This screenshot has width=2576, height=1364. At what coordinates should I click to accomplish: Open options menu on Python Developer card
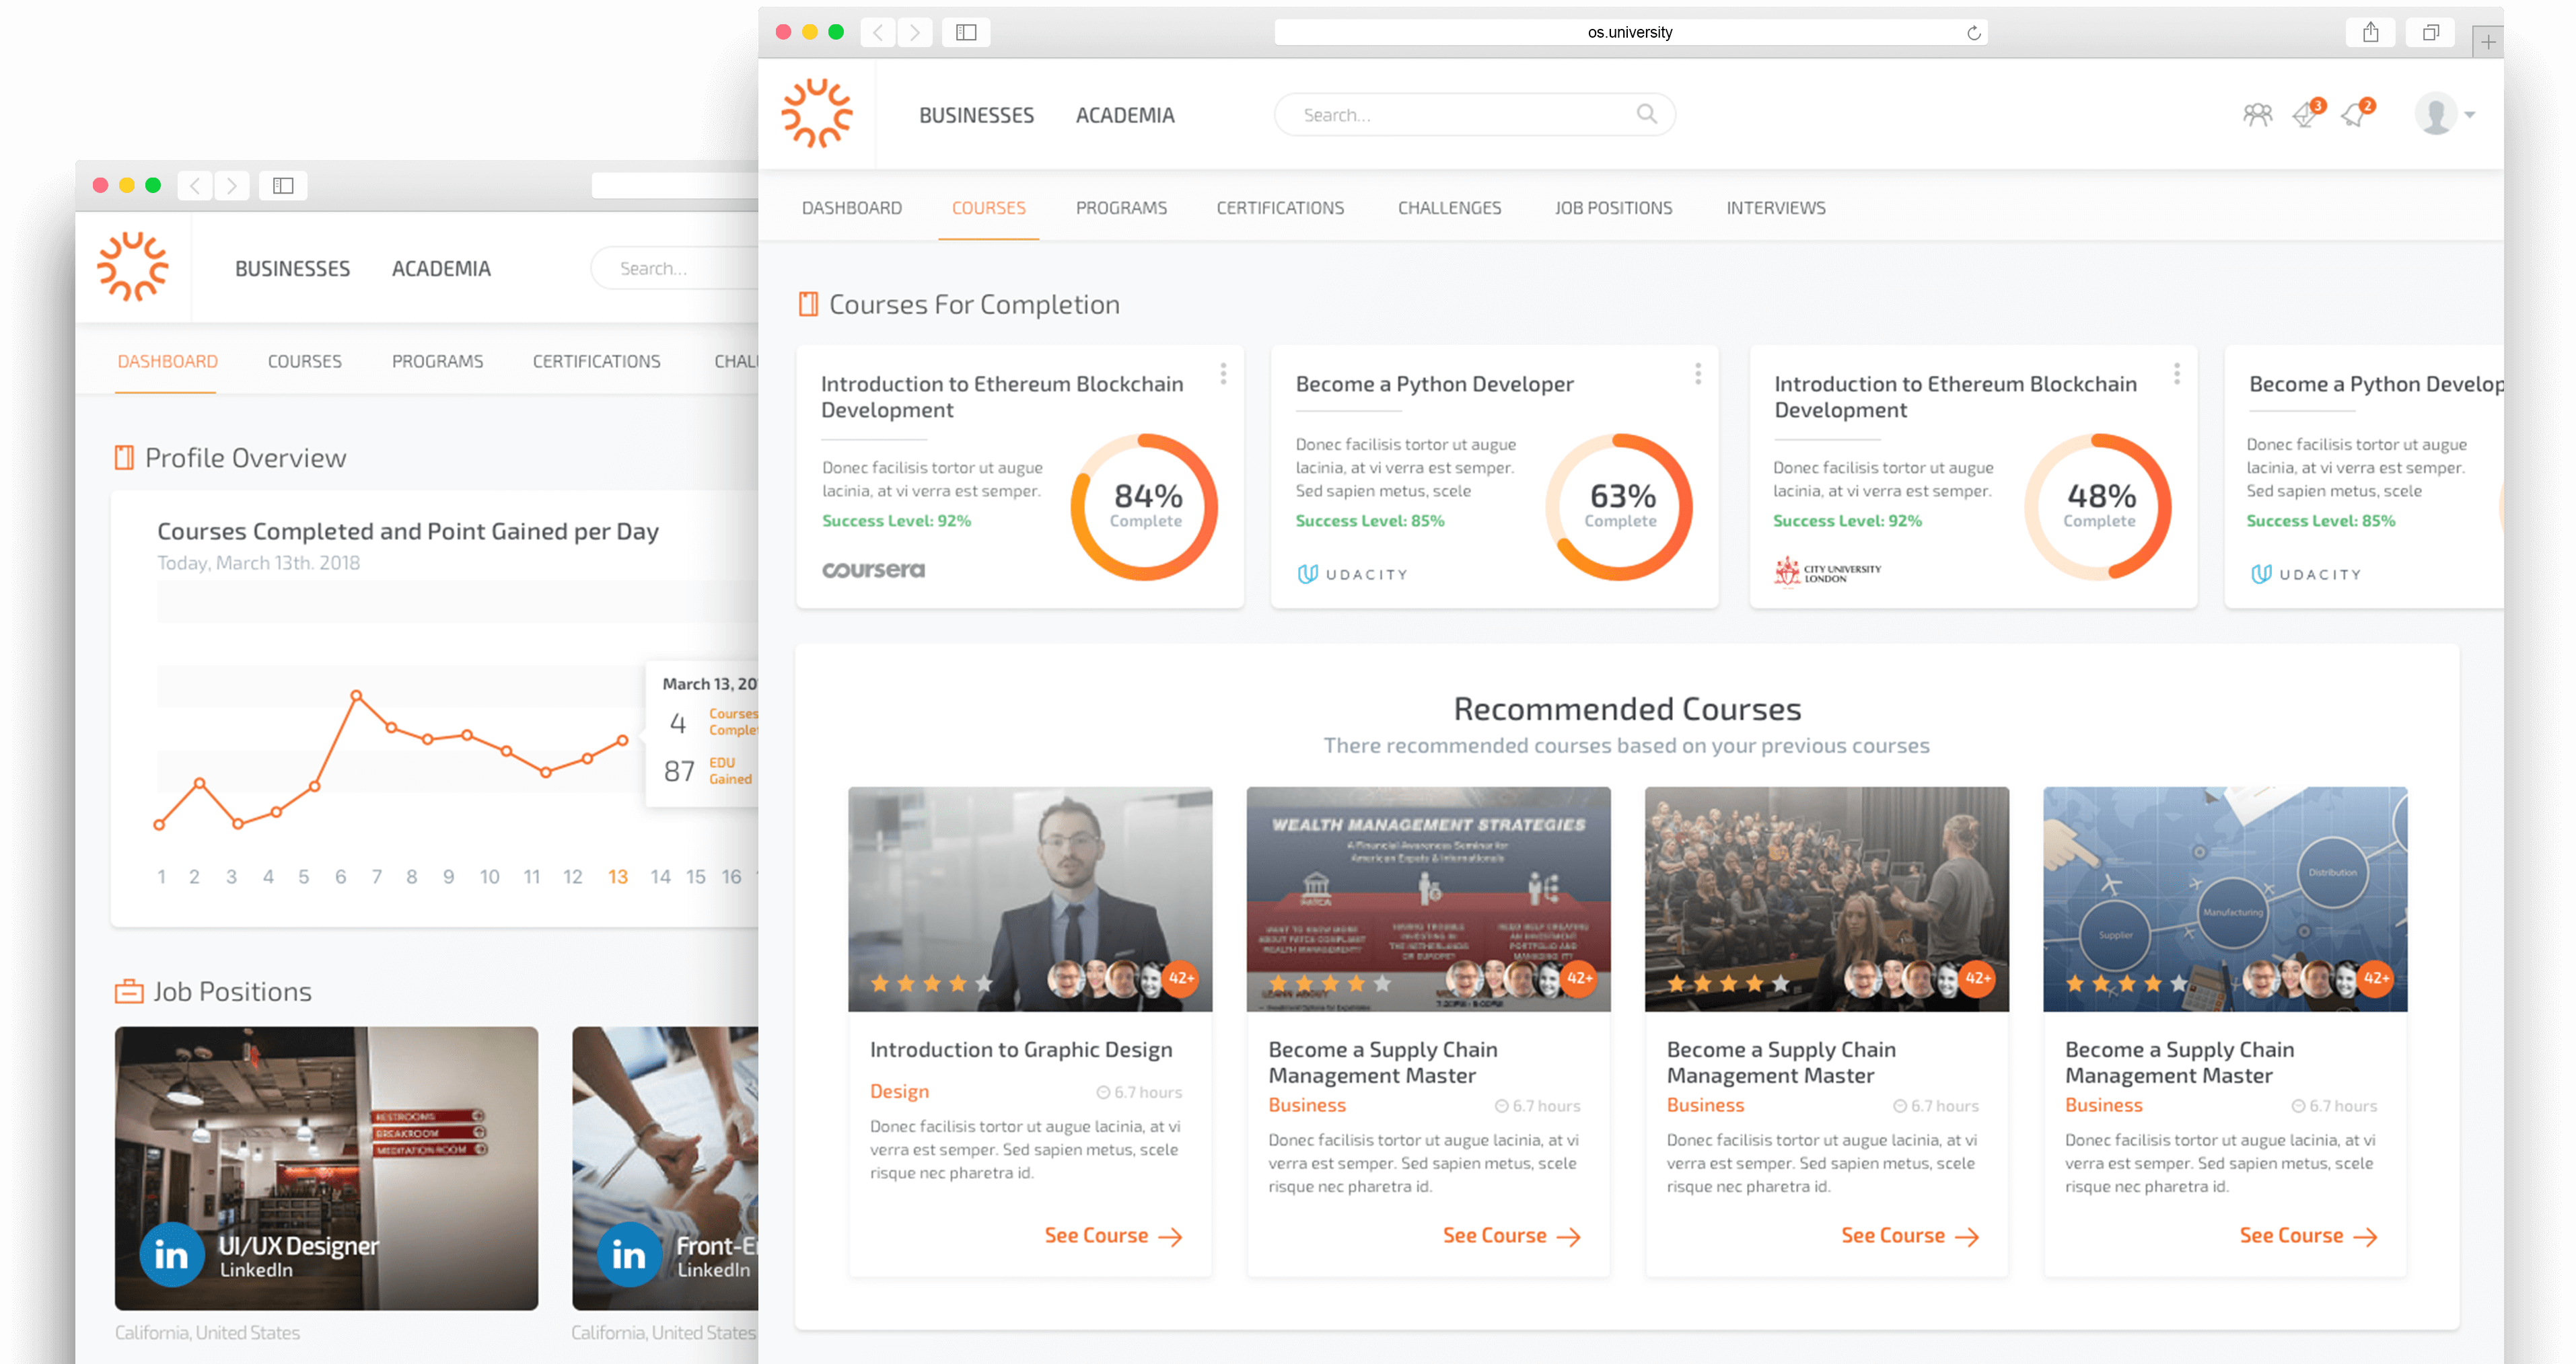pos(1698,374)
